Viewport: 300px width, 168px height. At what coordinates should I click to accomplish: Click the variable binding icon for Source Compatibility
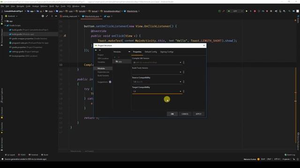[x=184, y=82]
